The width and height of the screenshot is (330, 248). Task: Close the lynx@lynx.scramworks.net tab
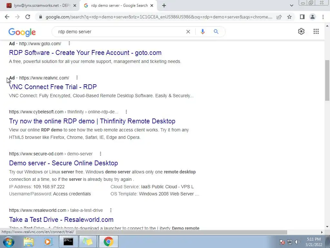(74, 6)
